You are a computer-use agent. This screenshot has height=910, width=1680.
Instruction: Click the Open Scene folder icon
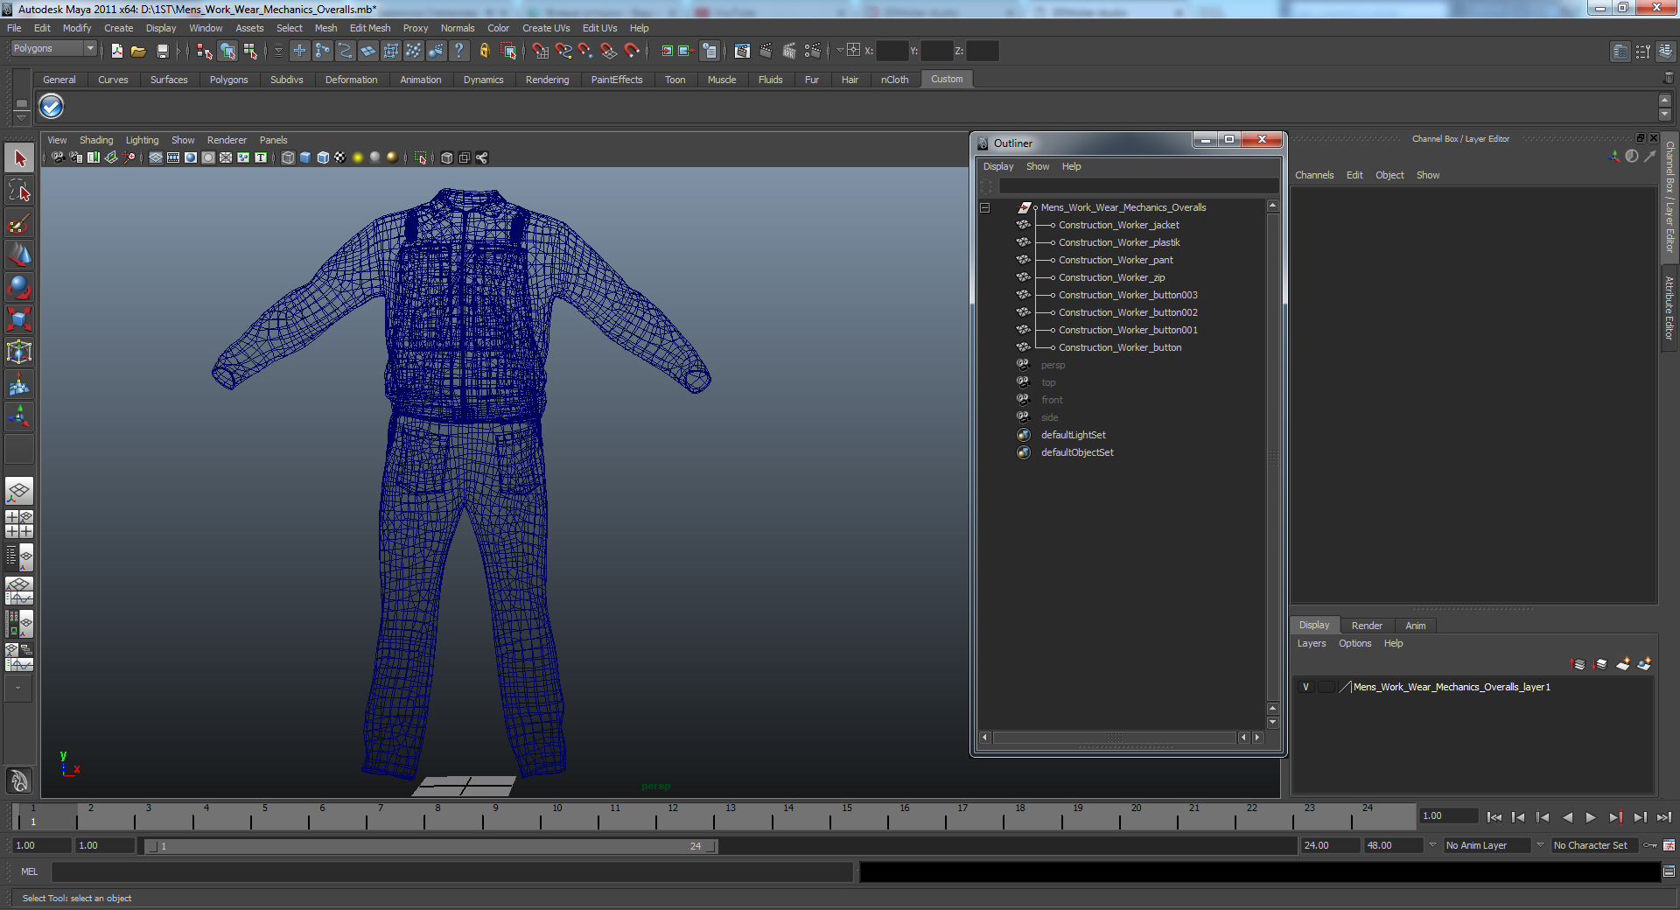138,51
